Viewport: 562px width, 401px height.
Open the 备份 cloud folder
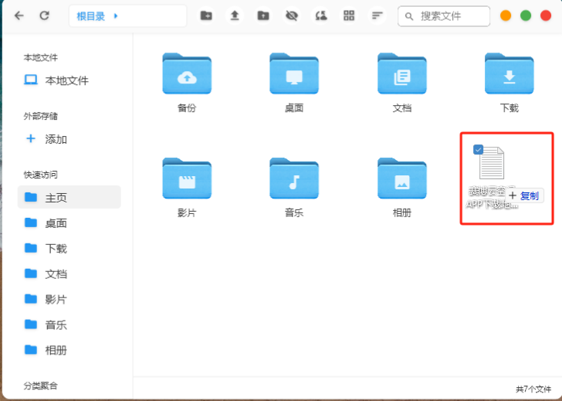(x=187, y=76)
